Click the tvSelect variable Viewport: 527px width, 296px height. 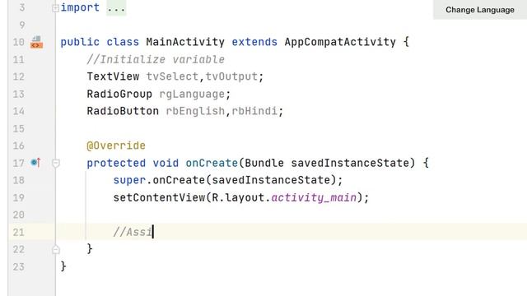172,76
